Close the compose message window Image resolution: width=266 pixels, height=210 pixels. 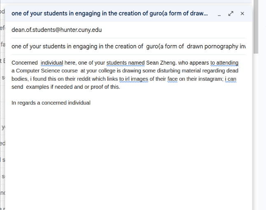click(x=242, y=14)
